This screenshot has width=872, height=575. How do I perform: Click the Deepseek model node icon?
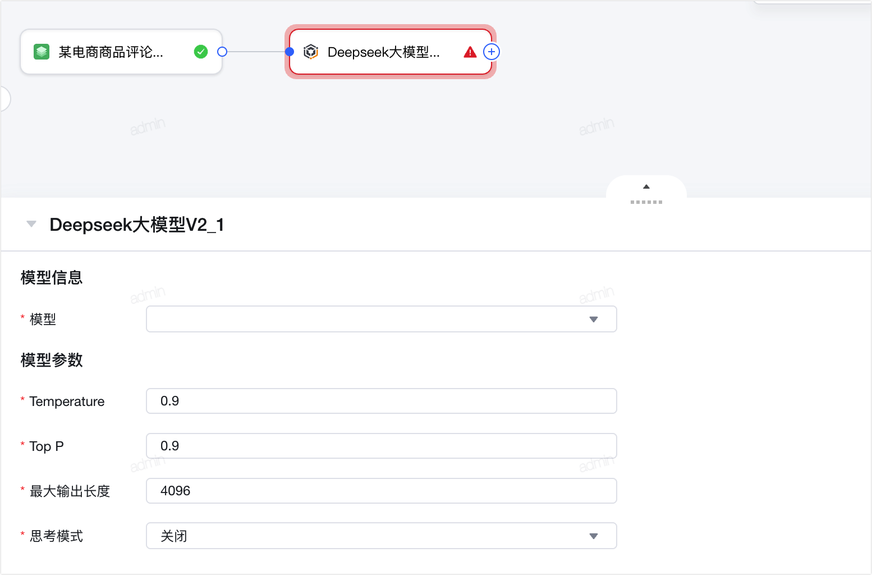(x=311, y=52)
